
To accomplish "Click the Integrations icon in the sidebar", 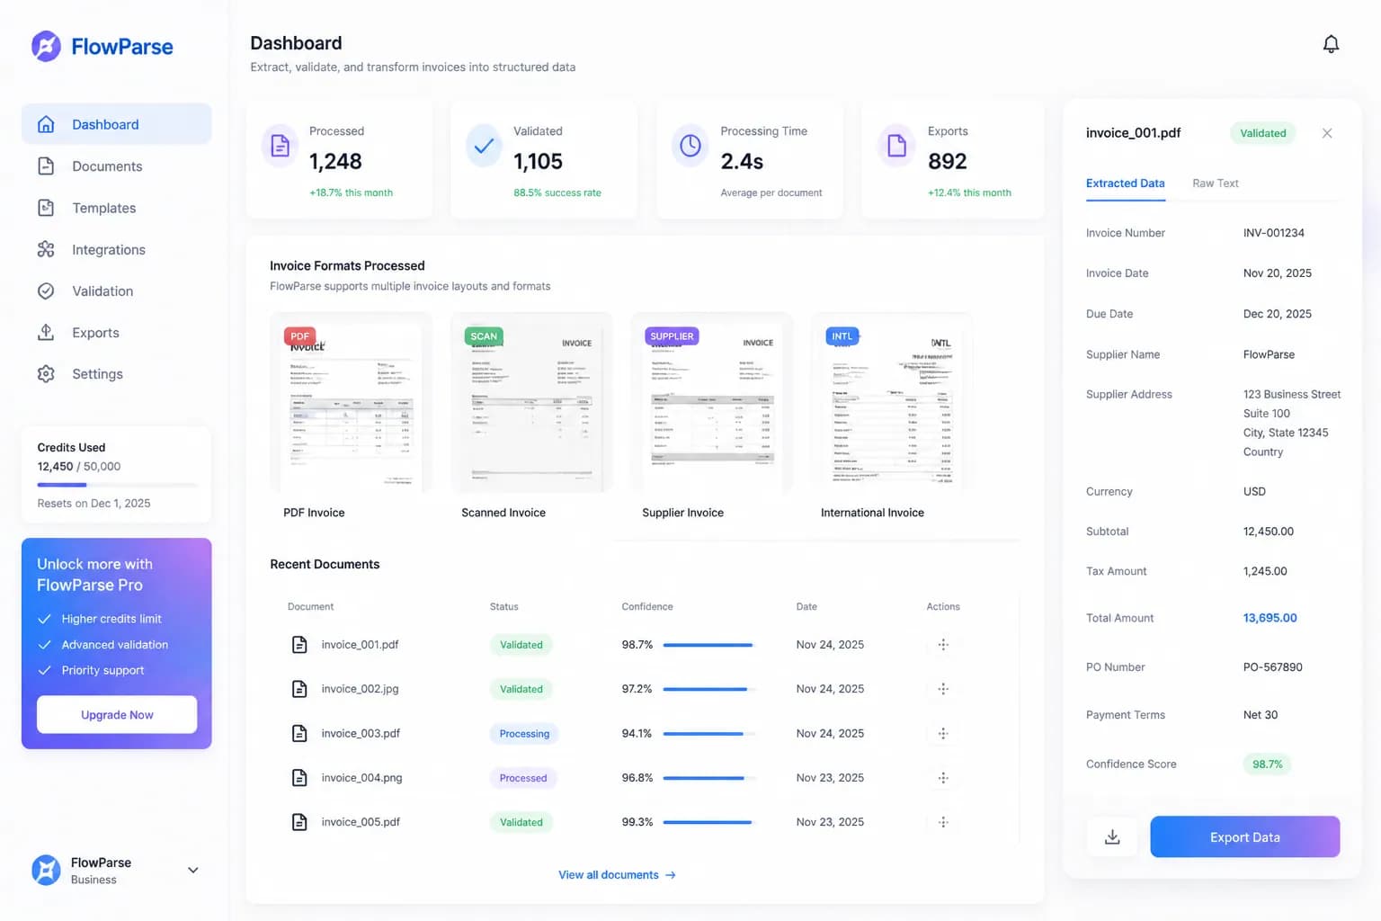I will (46, 249).
